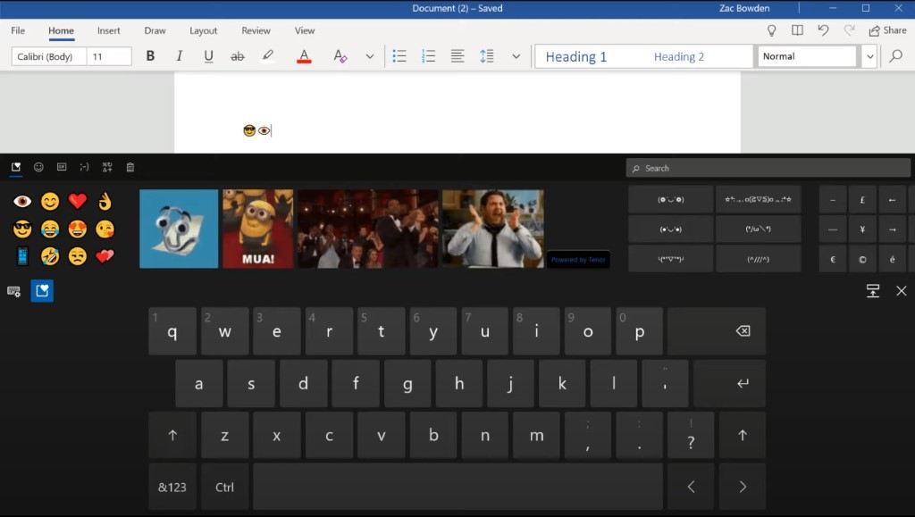Switch to the Layout ribbon tab
Screen dimensions: 915x517
(x=203, y=30)
